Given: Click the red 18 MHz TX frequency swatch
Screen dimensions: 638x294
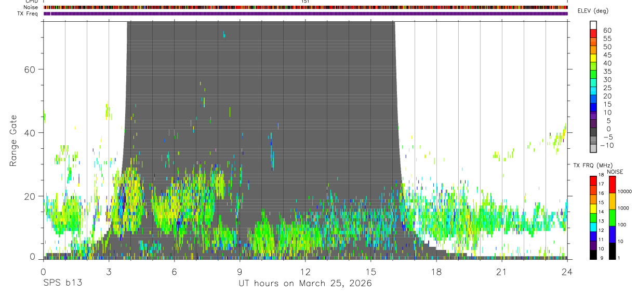Looking at the screenshot, I should [x=593, y=180].
